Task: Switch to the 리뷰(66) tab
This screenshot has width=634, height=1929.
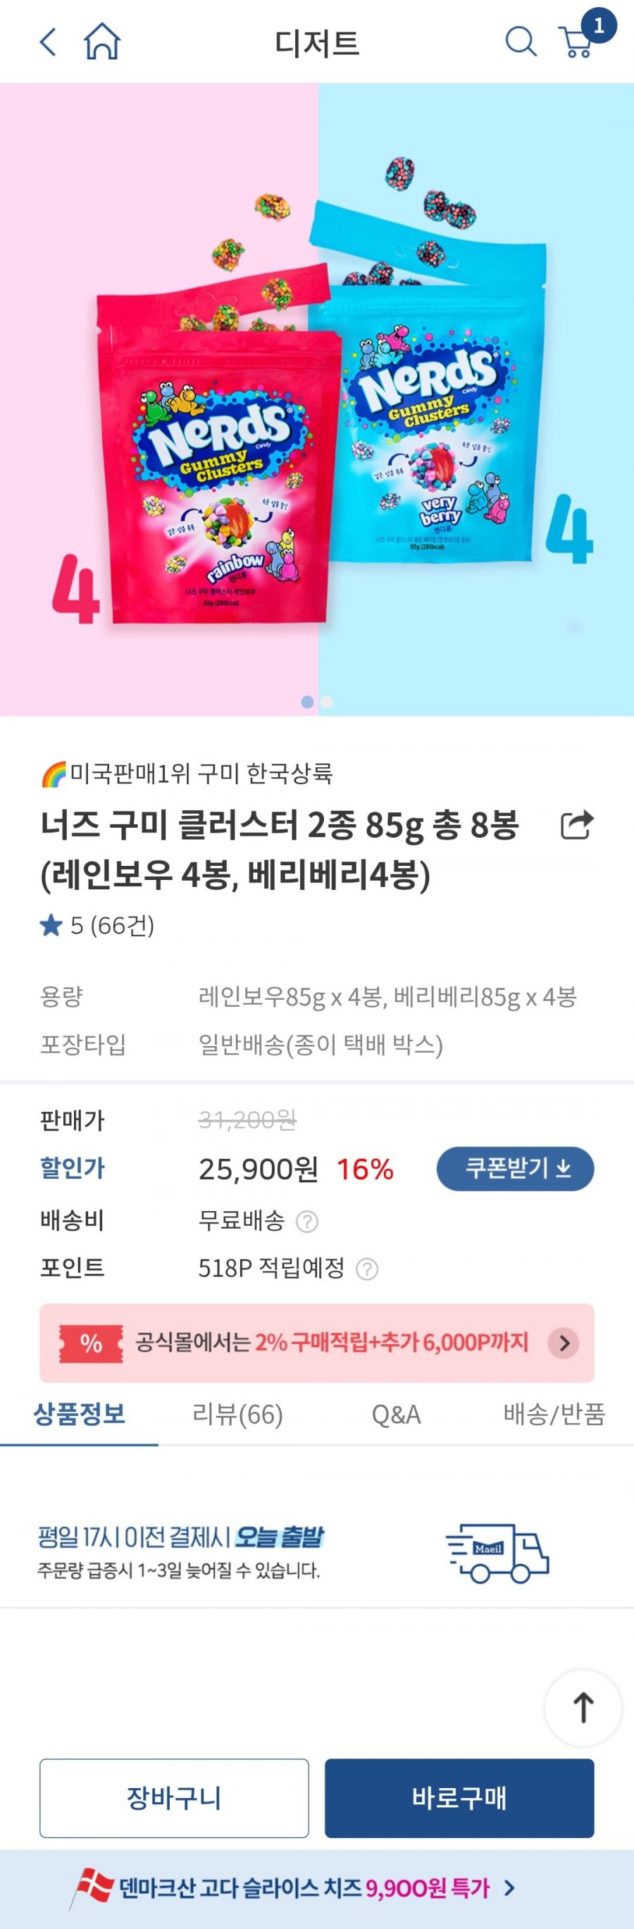Action: (237, 1414)
